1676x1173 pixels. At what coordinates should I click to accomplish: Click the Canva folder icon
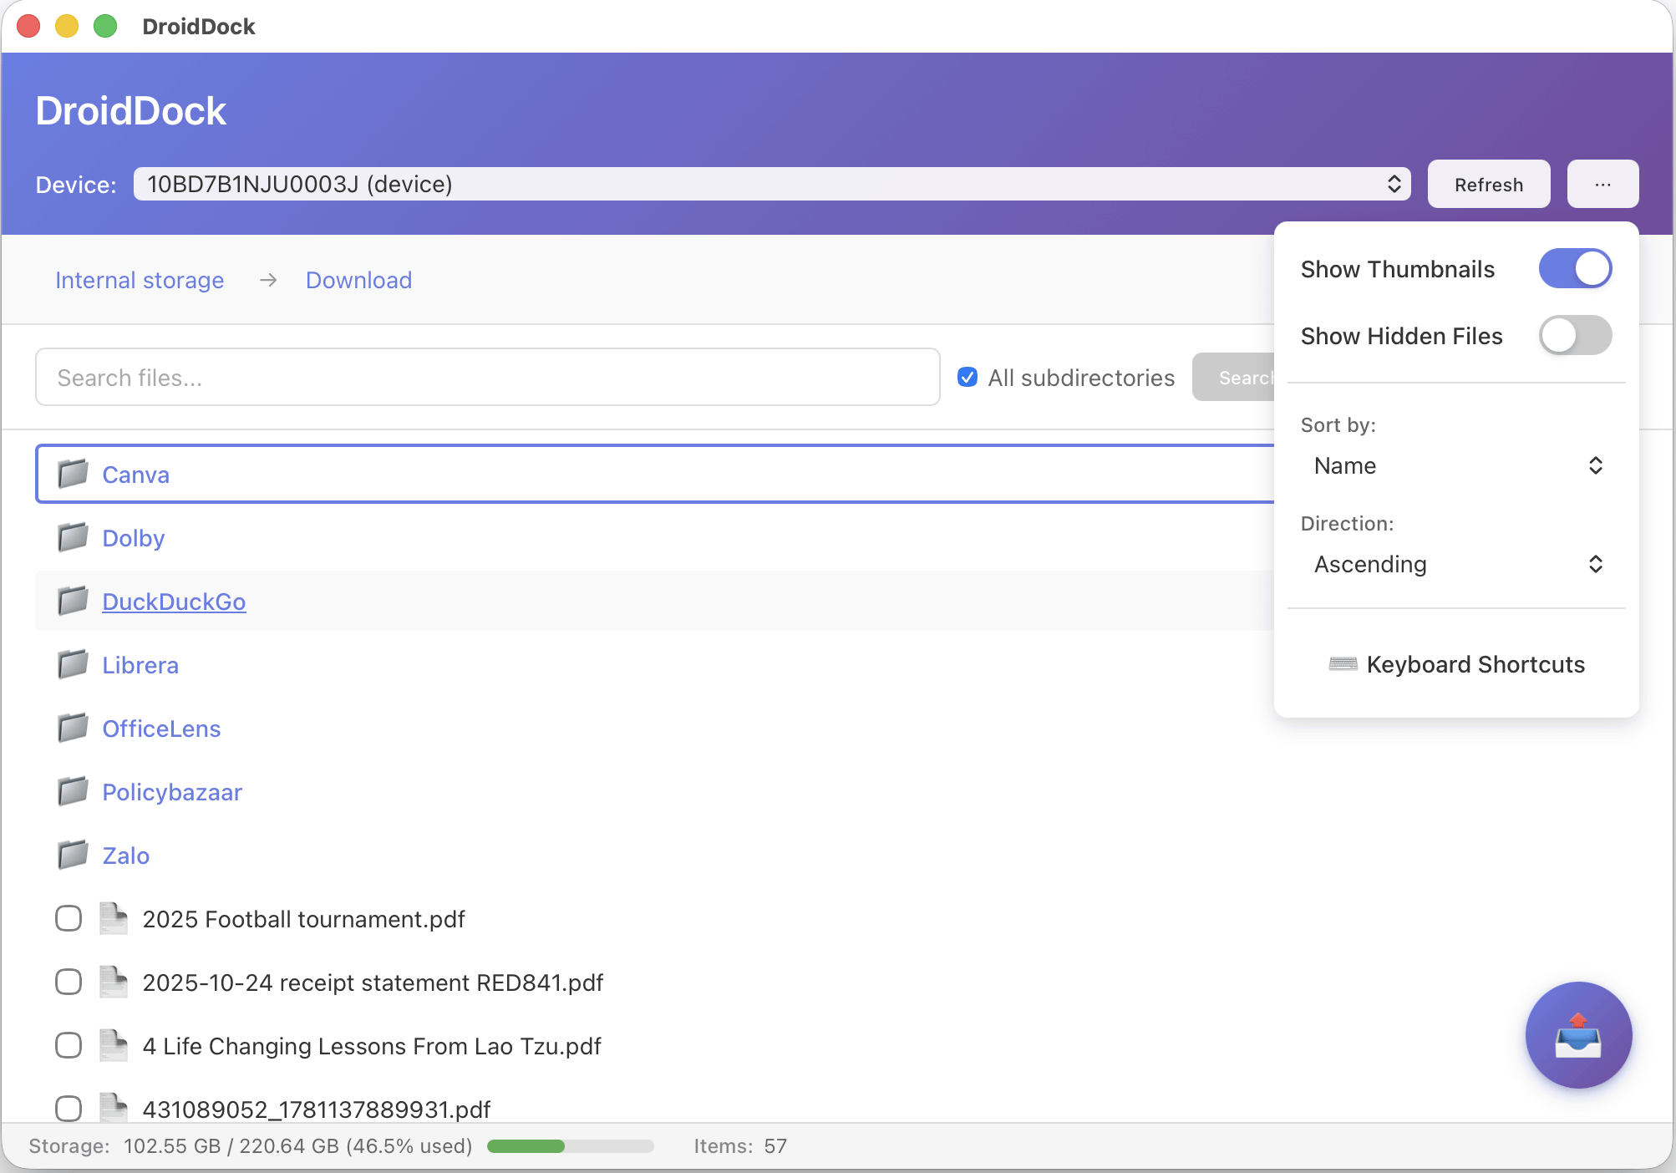point(73,474)
